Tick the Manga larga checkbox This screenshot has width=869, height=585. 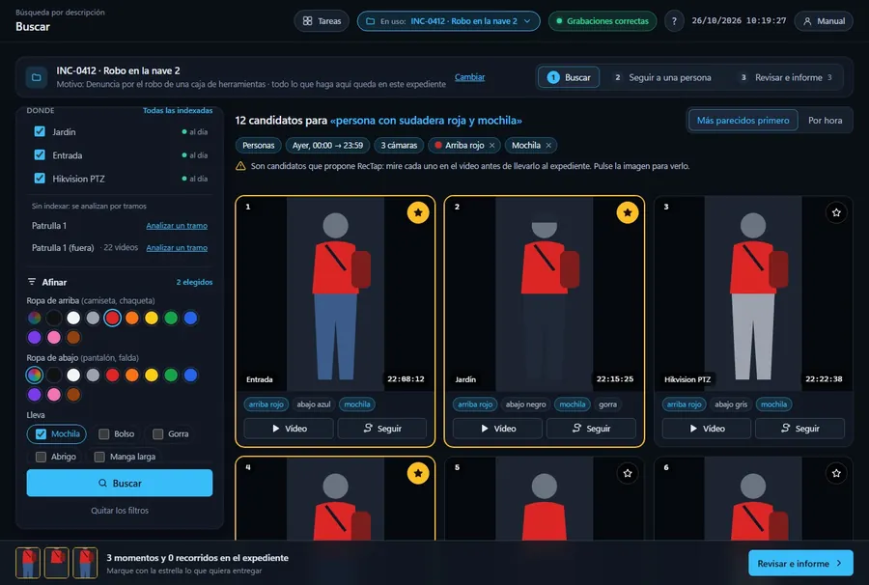coord(99,457)
